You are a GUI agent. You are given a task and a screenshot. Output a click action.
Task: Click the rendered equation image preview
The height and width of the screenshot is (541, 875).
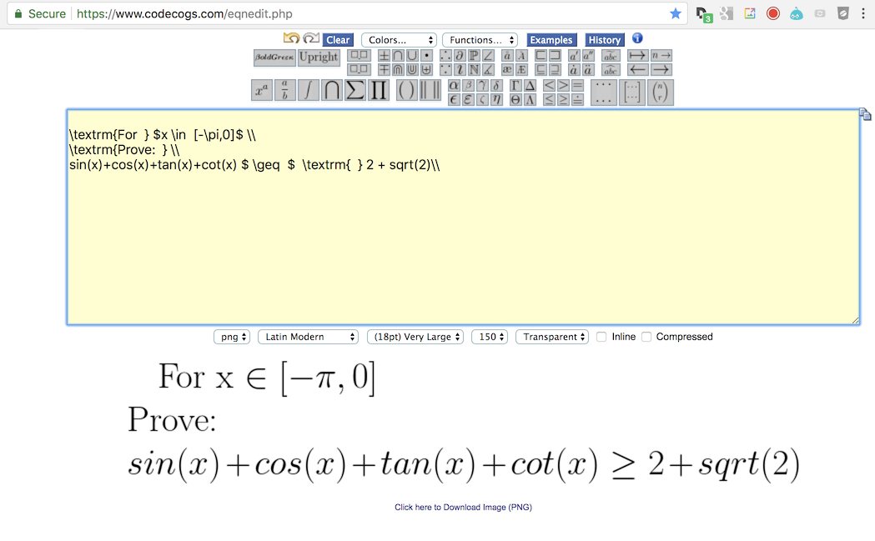463,420
